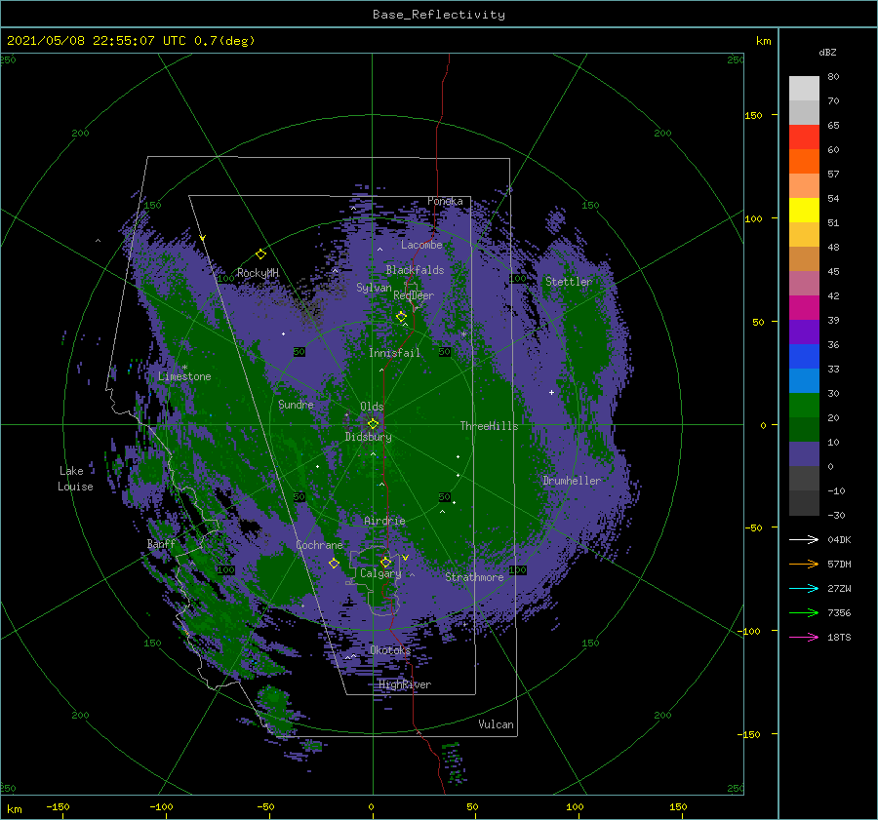The image size is (878, 820).
Task: Click the Sundre label on map
Action: pos(297,405)
